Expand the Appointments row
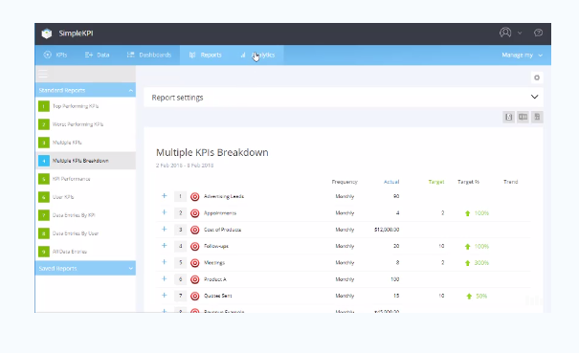 (x=165, y=212)
